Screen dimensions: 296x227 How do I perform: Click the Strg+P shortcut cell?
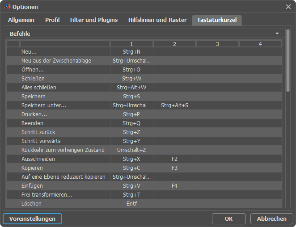coord(131,114)
